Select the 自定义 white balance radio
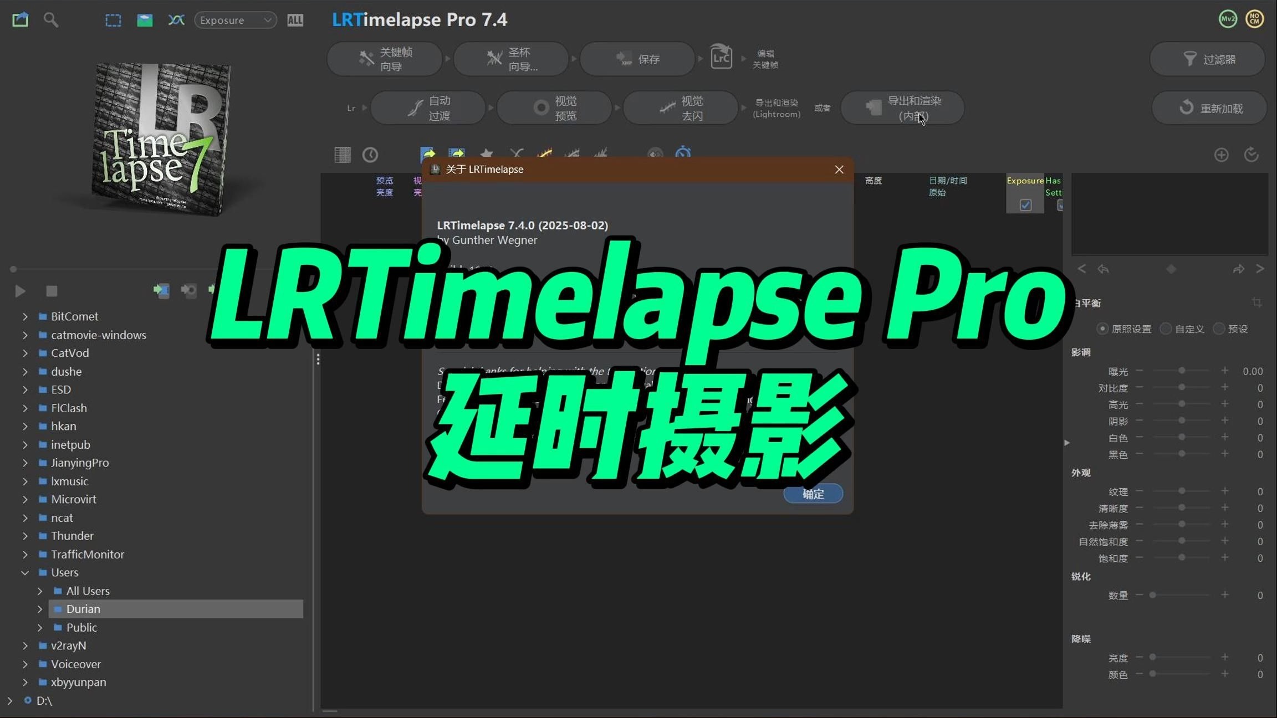Screen dimensions: 1277x718 (1166, 329)
